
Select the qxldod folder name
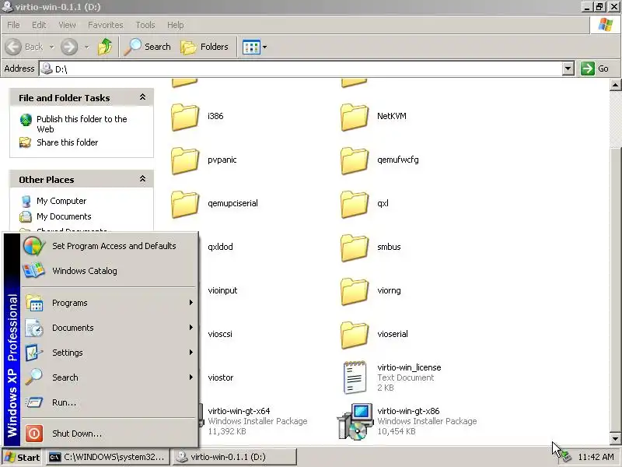(x=220, y=247)
